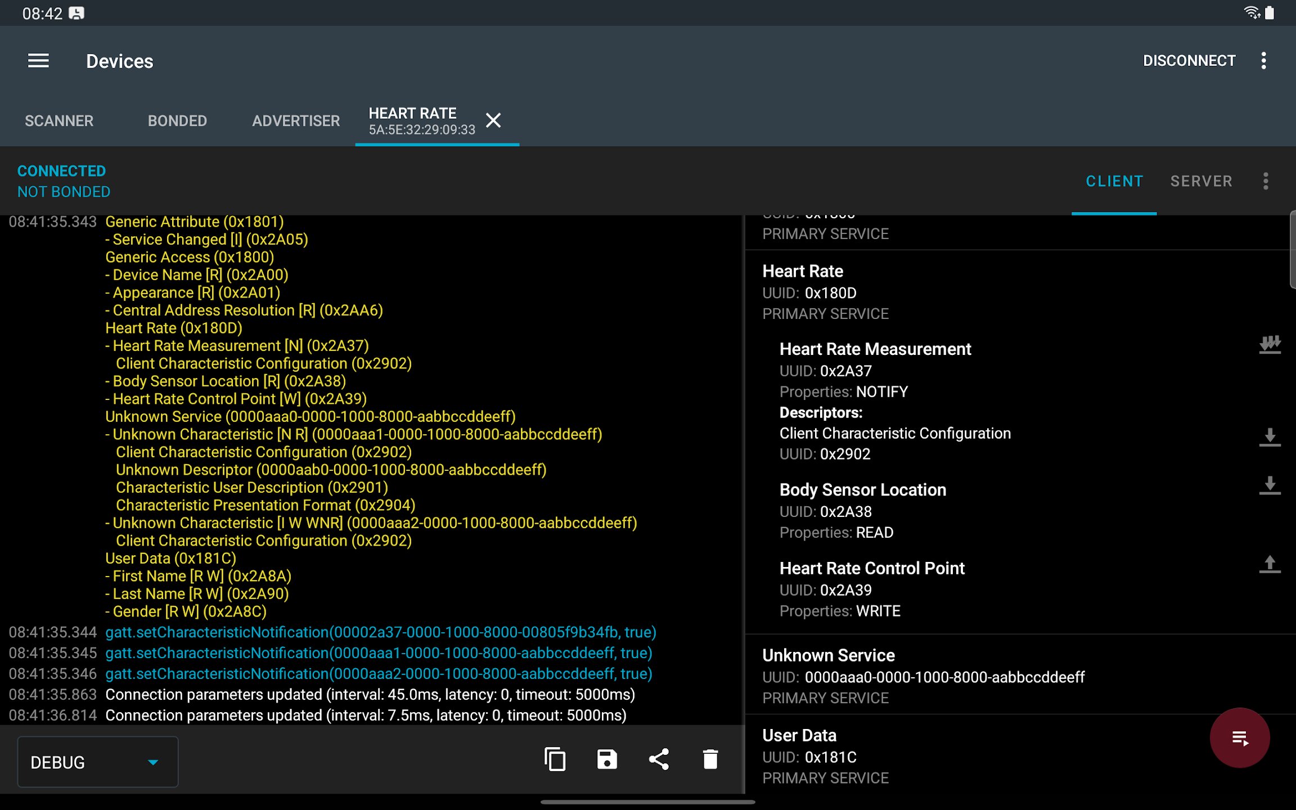Click setCharacteristicNotification 00002a37 log entry

[381, 632]
